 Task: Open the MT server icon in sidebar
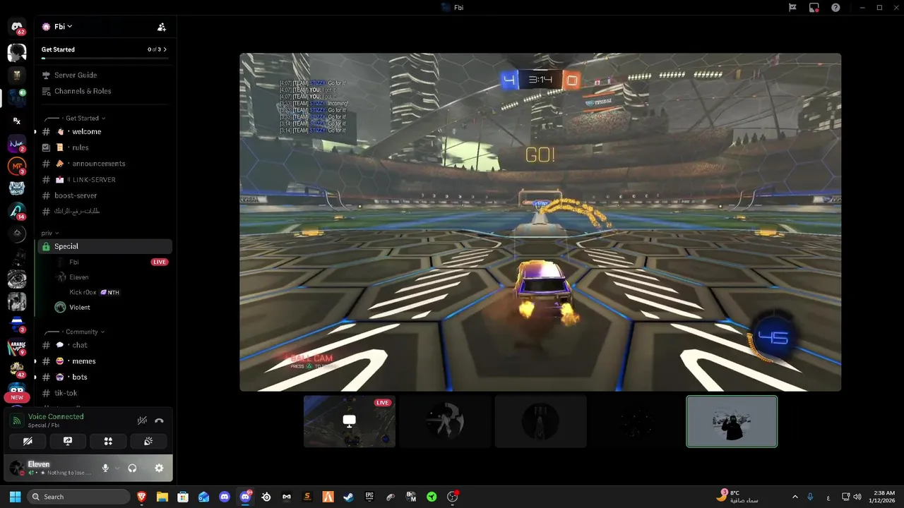(17, 167)
